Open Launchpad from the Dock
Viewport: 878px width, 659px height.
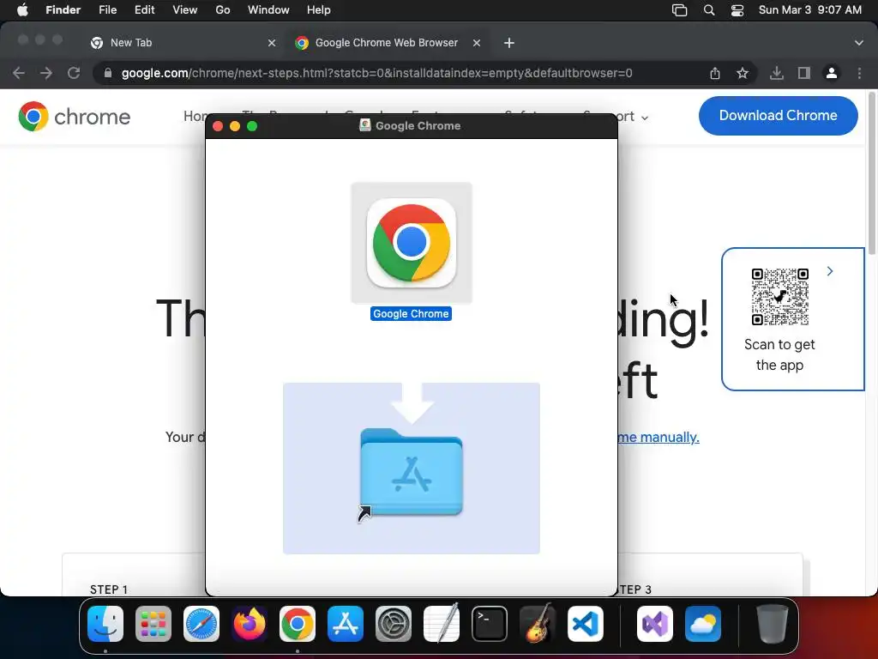153,624
